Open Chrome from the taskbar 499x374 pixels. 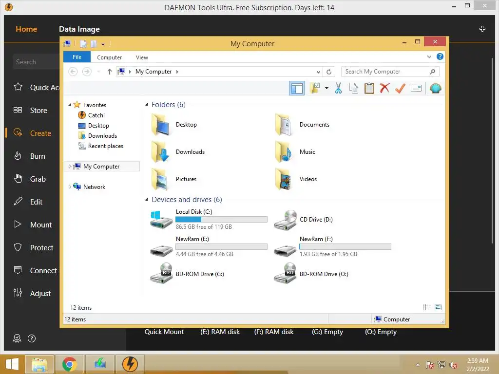(x=69, y=364)
